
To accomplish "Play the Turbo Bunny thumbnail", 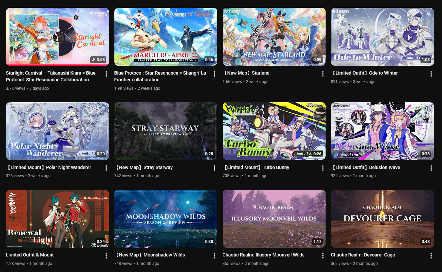I will 274,131.
